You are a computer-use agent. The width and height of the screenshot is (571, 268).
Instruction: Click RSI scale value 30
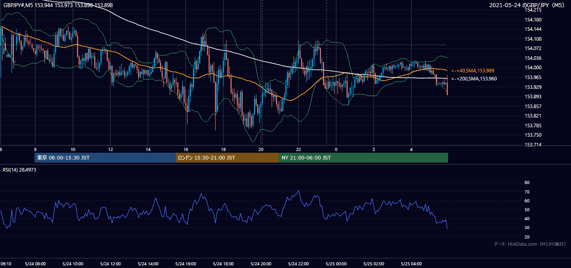[x=527, y=228]
